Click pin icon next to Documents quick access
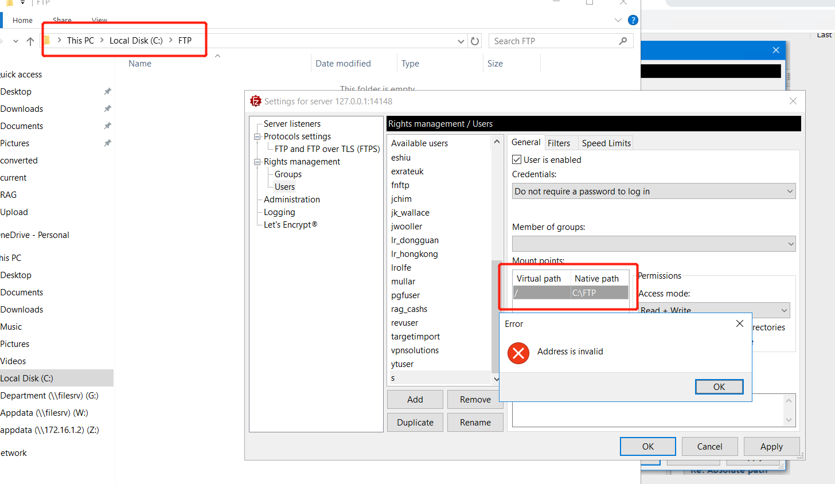This screenshot has width=835, height=484. click(x=107, y=126)
